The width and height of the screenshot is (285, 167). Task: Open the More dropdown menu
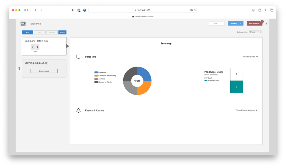click(x=62, y=32)
